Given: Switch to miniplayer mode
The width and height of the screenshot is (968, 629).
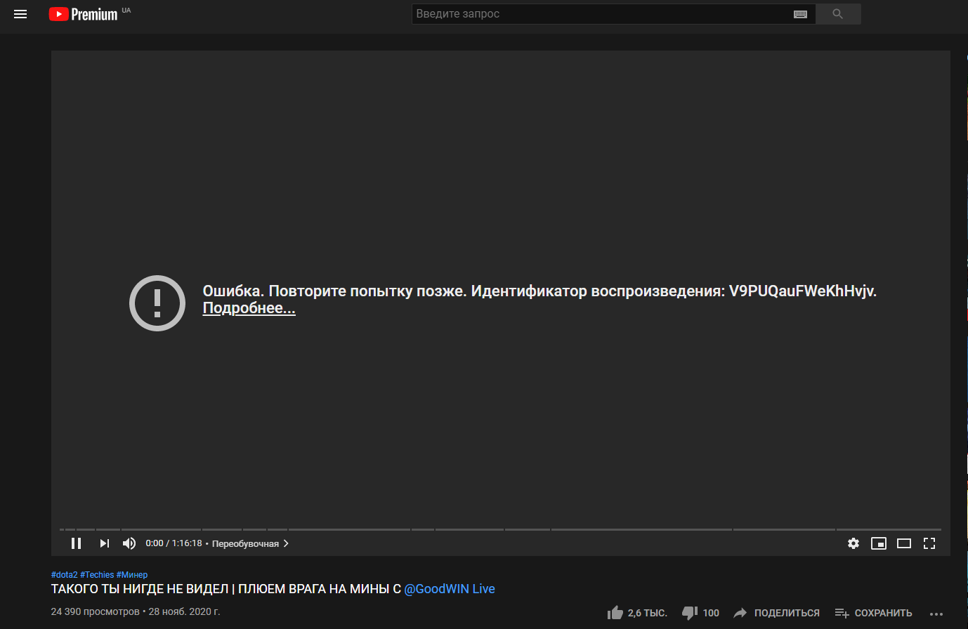Looking at the screenshot, I should [879, 543].
